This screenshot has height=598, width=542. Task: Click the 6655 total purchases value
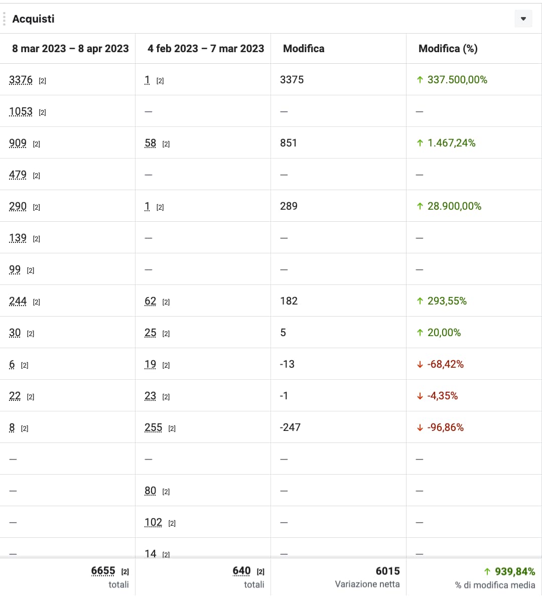click(103, 571)
